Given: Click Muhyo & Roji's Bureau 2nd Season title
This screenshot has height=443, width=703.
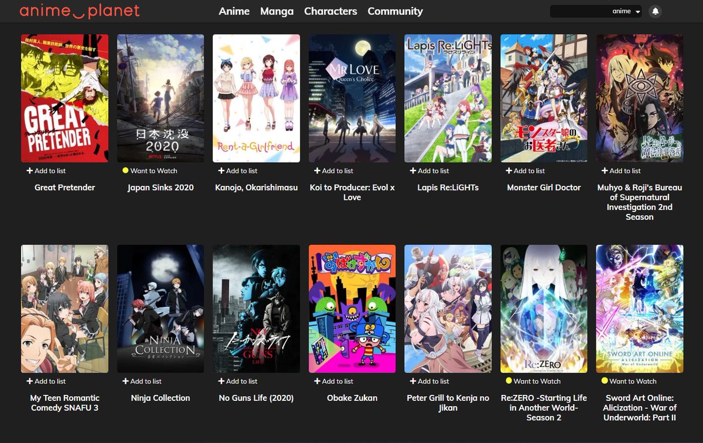Looking at the screenshot, I should [640, 202].
